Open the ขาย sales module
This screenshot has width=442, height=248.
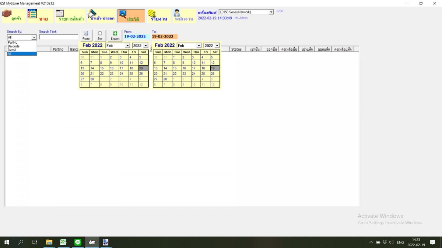pos(40,16)
